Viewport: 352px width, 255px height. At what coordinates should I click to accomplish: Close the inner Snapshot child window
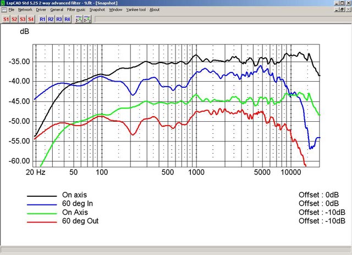tap(348, 10)
